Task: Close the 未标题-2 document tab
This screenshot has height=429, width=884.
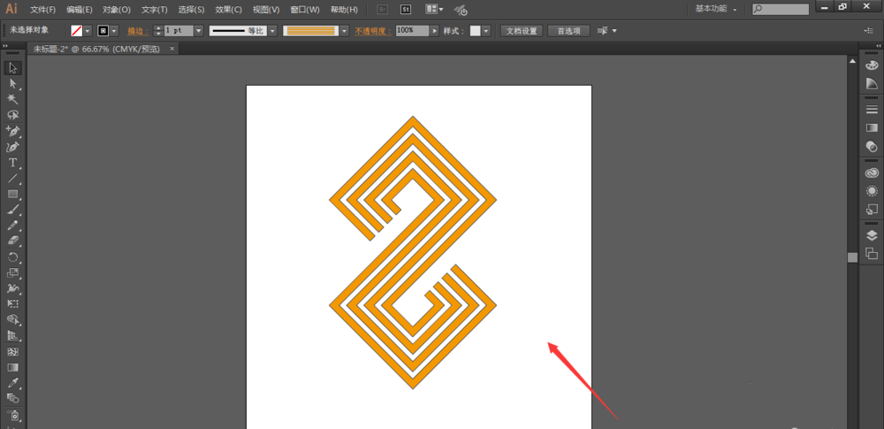Action: (x=172, y=49)
